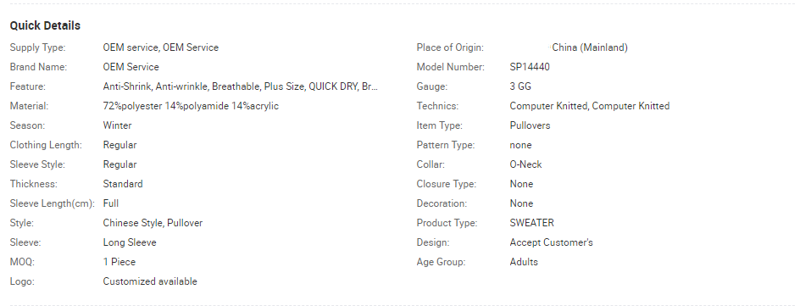Click the Brand Name OEM Service value
This screenshot has height=306, width=800.
tap(131, 67)
